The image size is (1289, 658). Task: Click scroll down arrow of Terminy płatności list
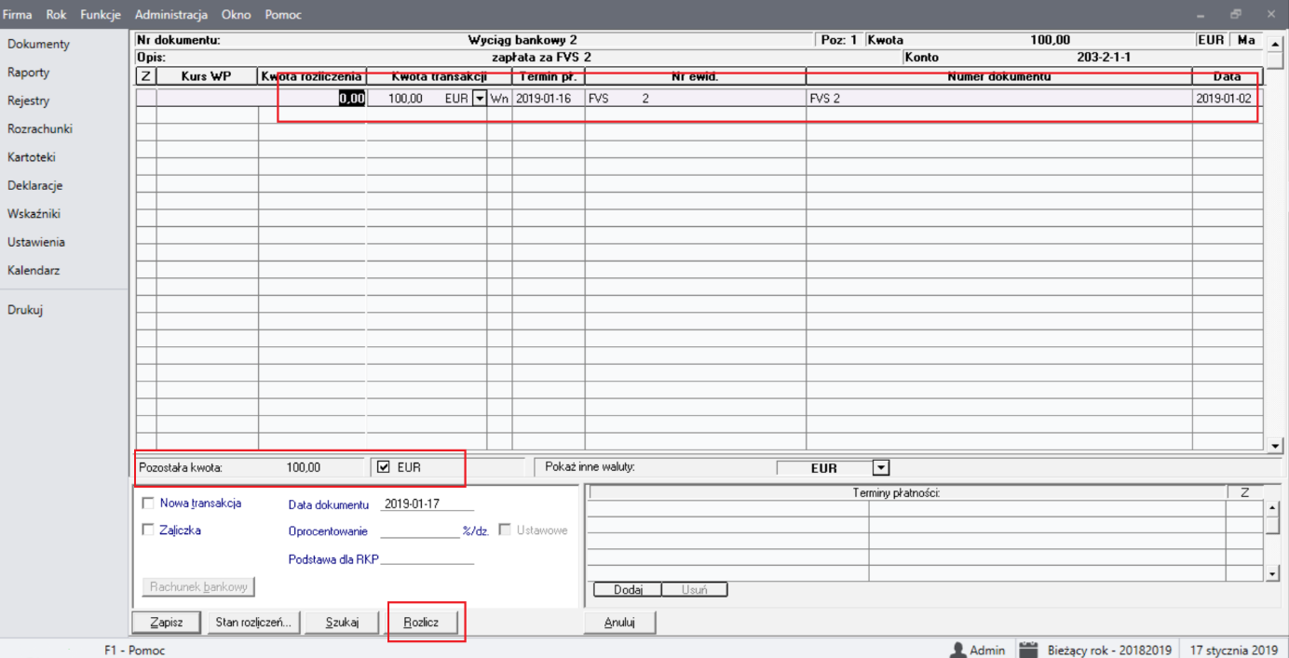coord(1273,574)
